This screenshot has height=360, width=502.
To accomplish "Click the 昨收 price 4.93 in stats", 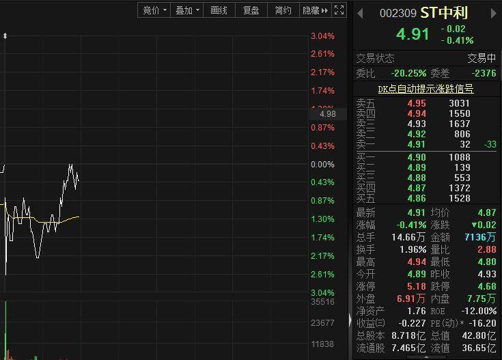I will pyautogui.click(x=487, y=274).
